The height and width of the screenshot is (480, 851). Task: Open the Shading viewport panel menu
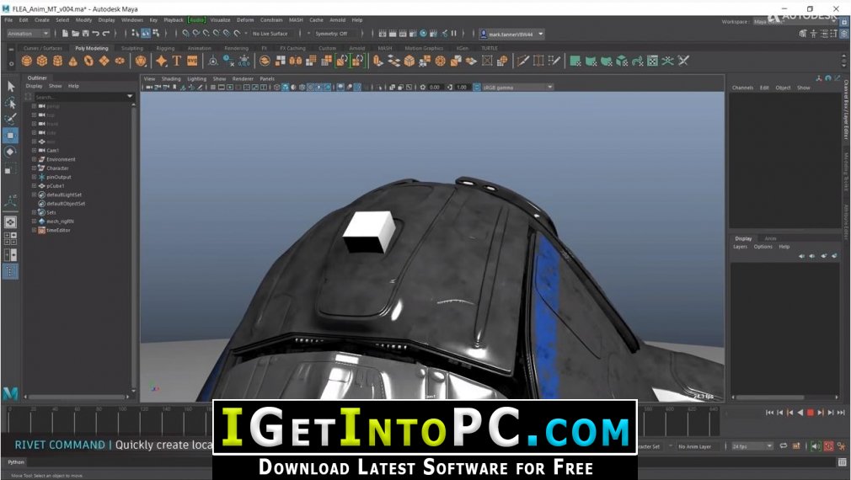coord(171,78)
